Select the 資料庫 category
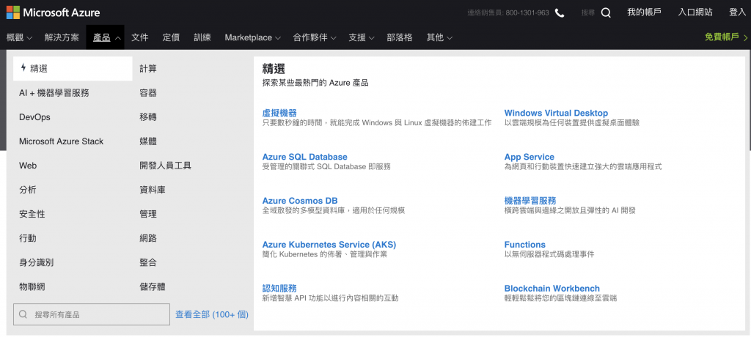 coord(153,190)
